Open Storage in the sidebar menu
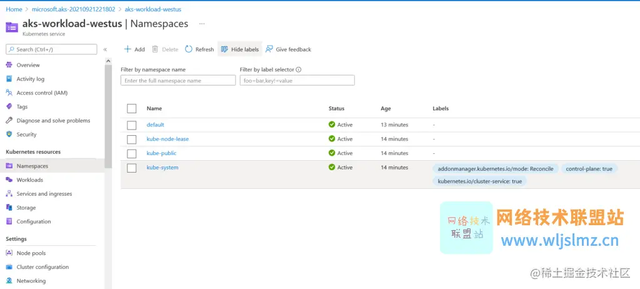Viewport: 640px width, 289px height. (26, 208)
